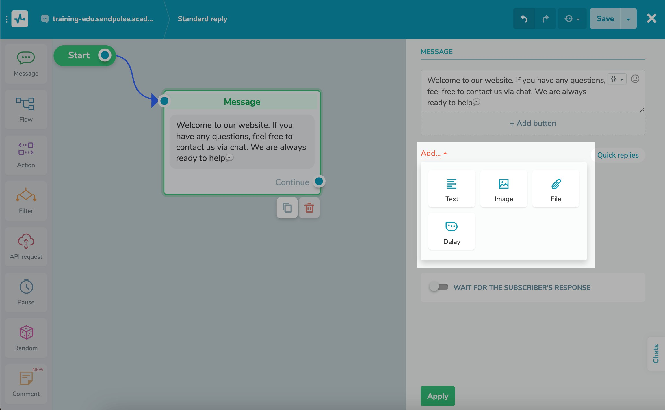Duplicate the Message block on canvas
Screen dimensions: 665x410
point(287,208)
